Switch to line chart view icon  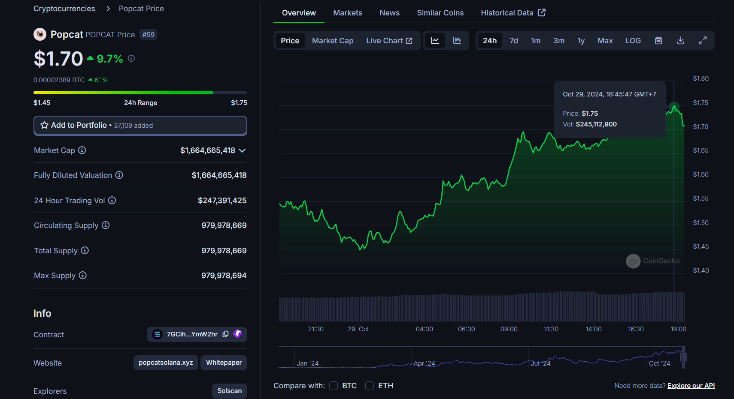coord(435,41)
